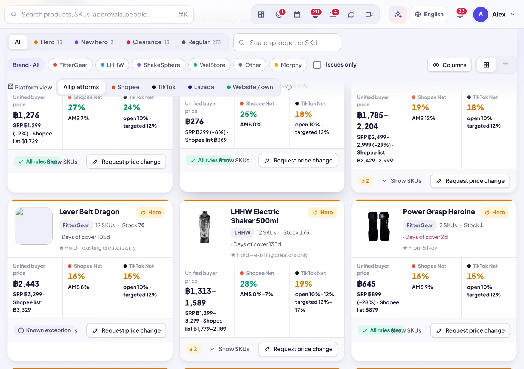Open the Alex account dropdown chevron
This screenshot has height=369, width=524.
tap(513, 15)
